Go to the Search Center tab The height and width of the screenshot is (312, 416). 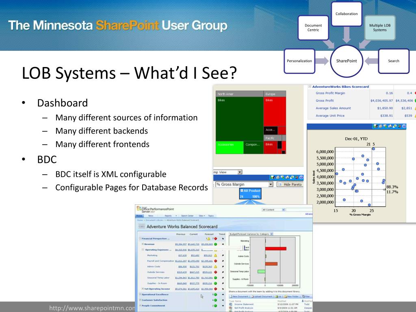pos(187,216)
